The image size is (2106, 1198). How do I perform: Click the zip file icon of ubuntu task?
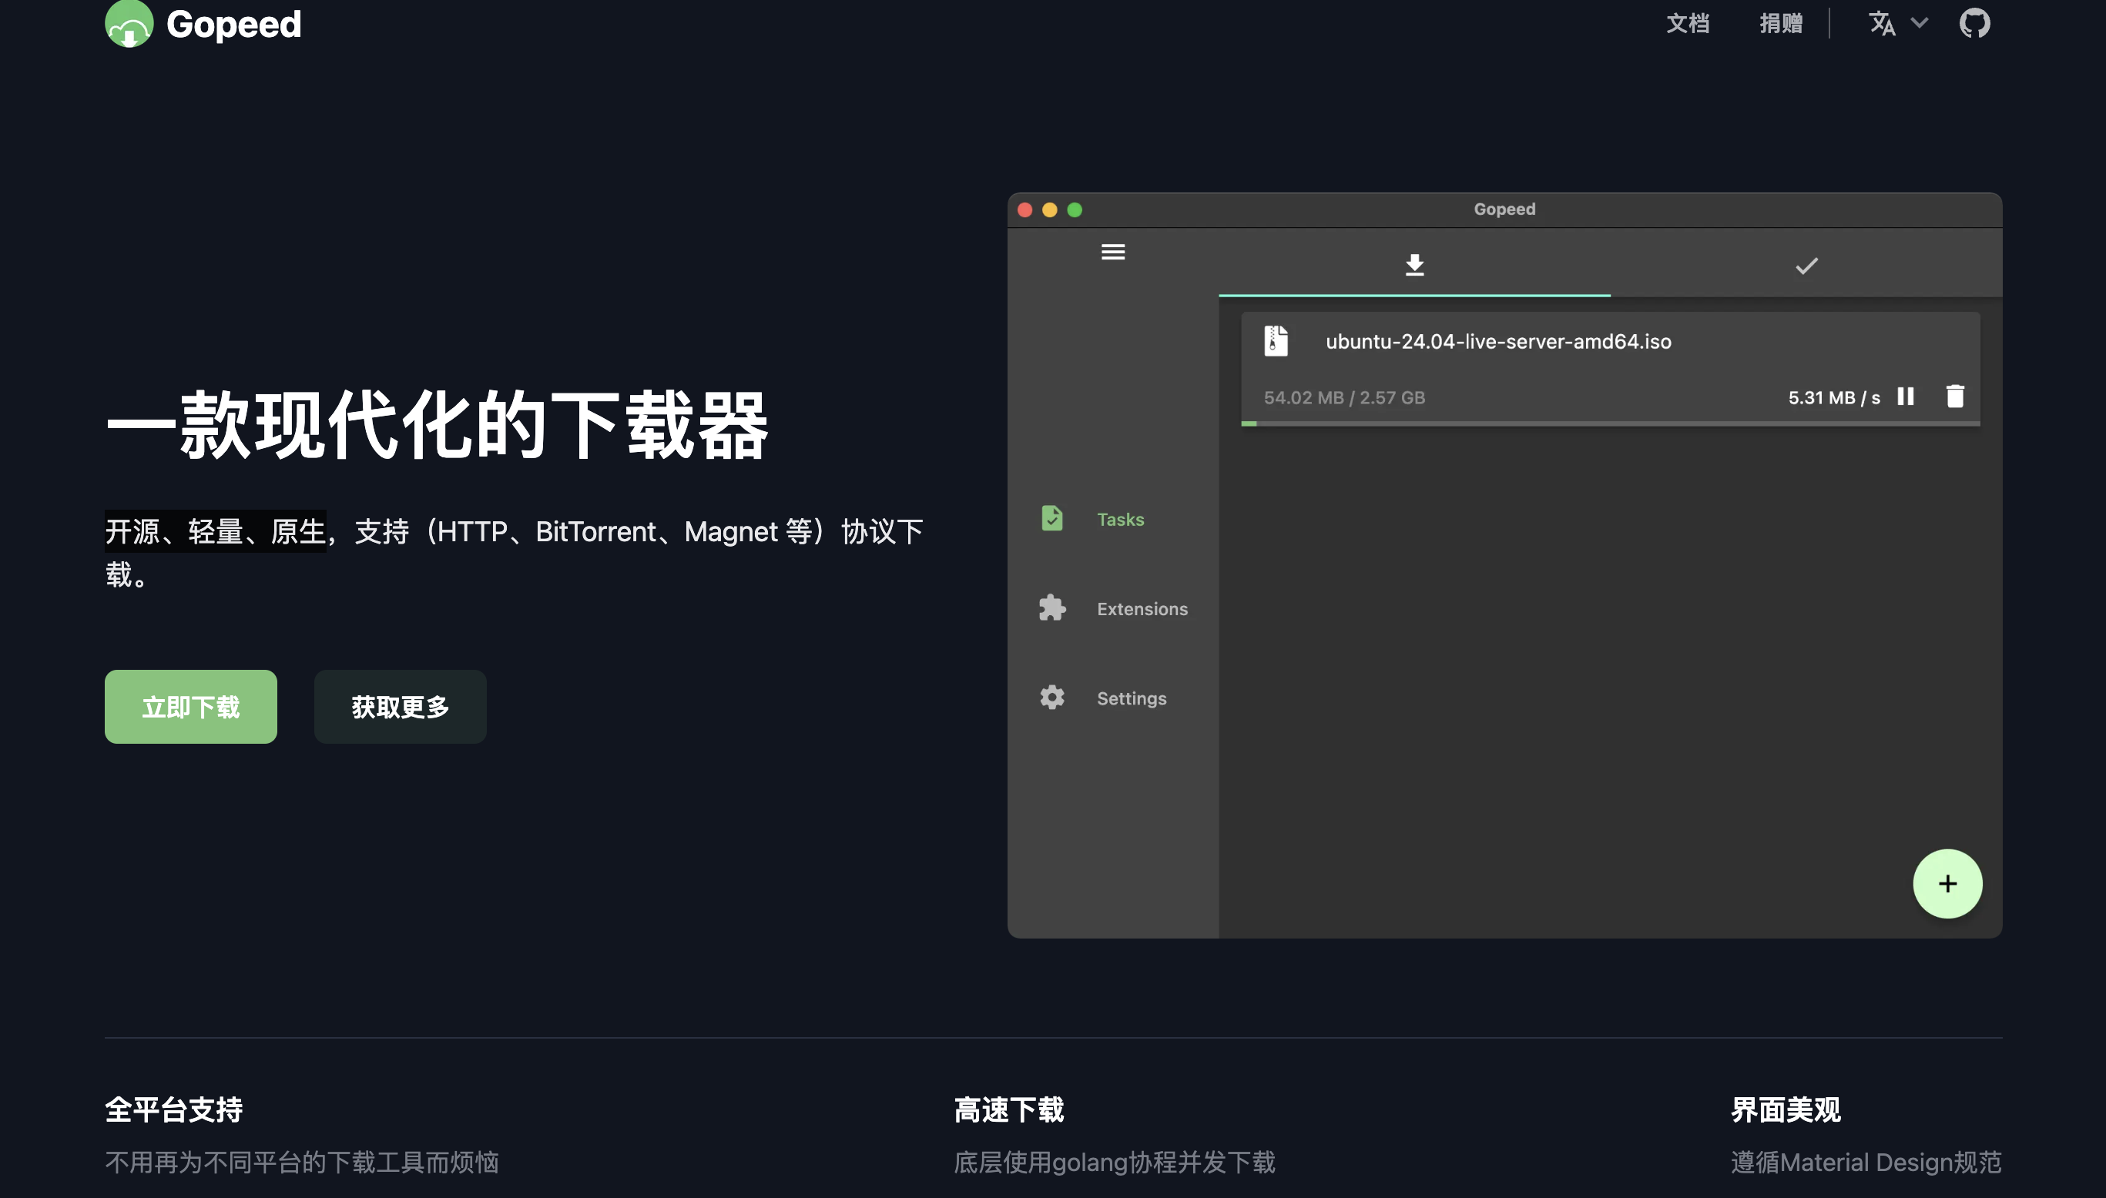point(1276,340)
